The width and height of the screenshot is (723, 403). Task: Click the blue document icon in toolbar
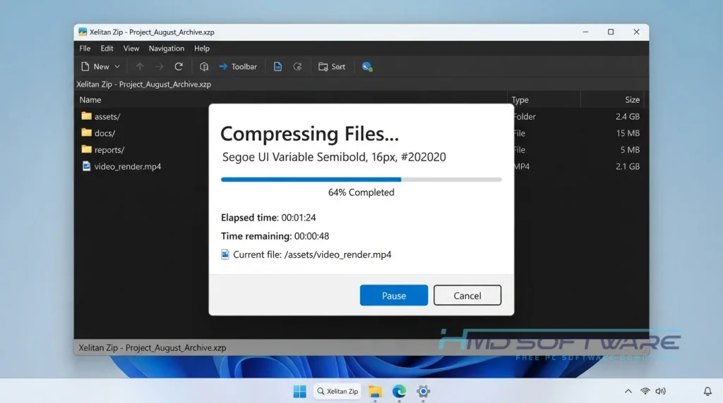(277, 67)
